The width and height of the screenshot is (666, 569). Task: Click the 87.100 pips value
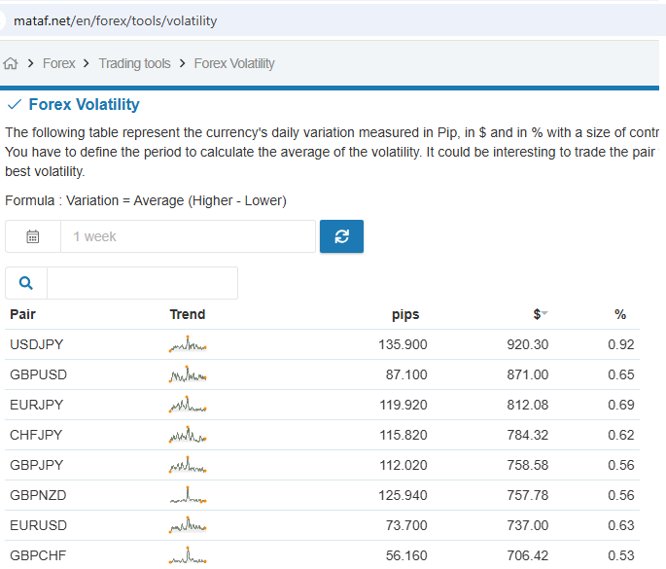[x=406, y=374]
